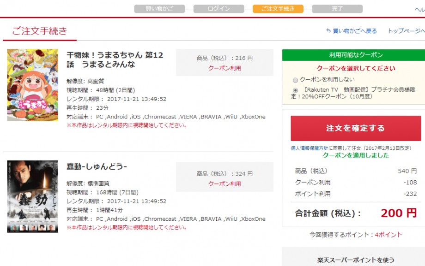The width and height of the screenshot is (425, 266).
Task: Click the うまるちゃん anime cover thumbnail
Action: (32, 85)
